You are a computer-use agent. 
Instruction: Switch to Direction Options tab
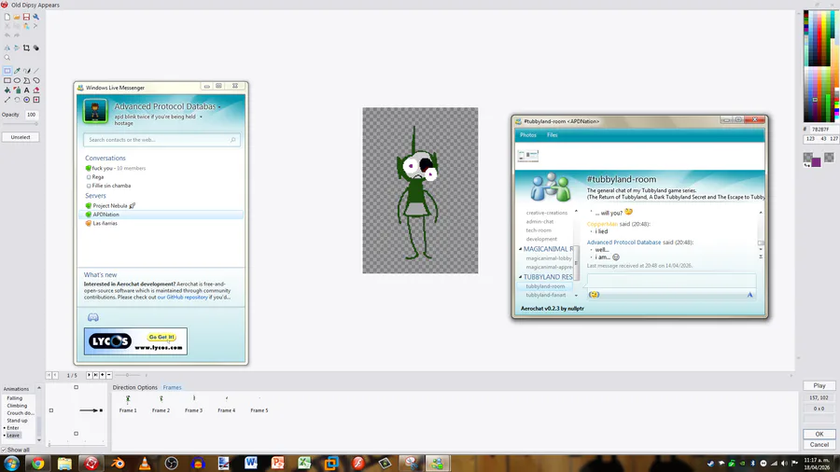coord(135,387)
